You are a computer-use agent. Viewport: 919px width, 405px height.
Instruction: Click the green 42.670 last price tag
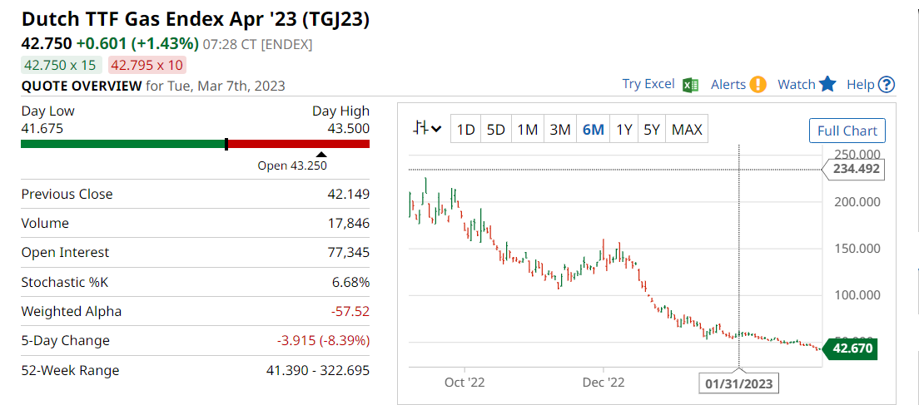(x=850, y=348)
